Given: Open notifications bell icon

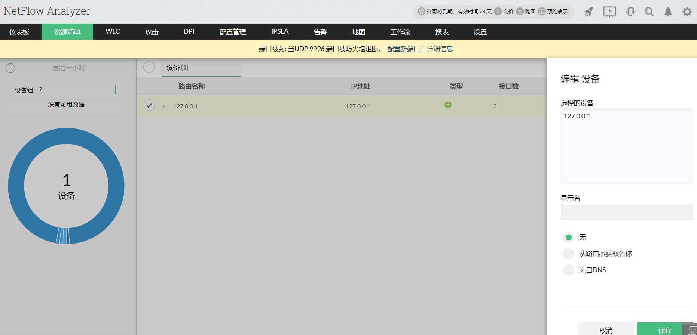Looking at the screenshot, I should tap(668, 12).
